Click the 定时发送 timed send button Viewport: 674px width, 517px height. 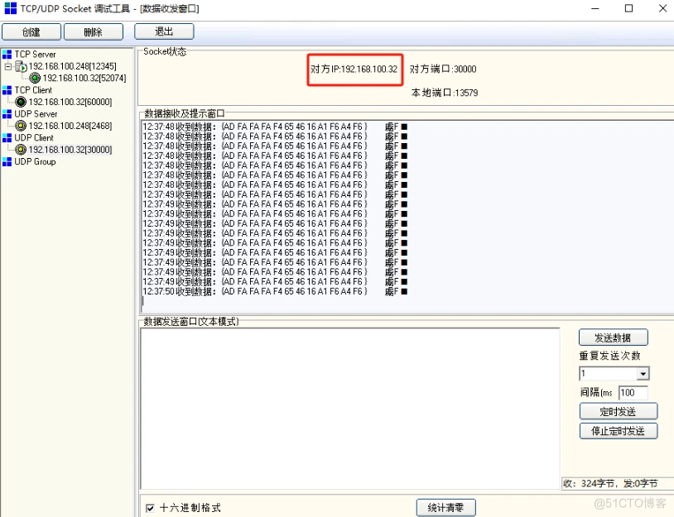point(618,411)
